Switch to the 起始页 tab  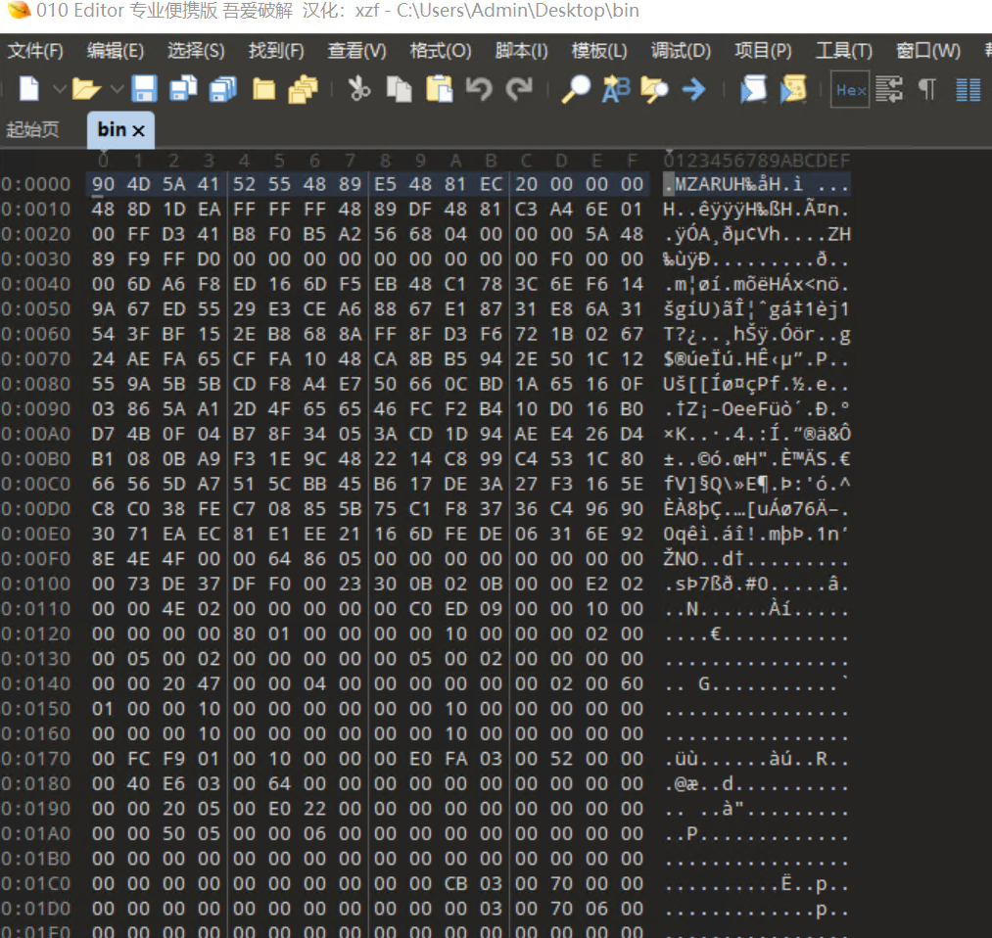(32, 129)
